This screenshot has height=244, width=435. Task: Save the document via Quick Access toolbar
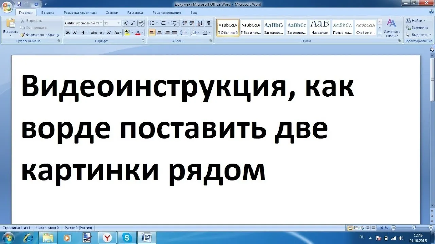click(19, 4)
